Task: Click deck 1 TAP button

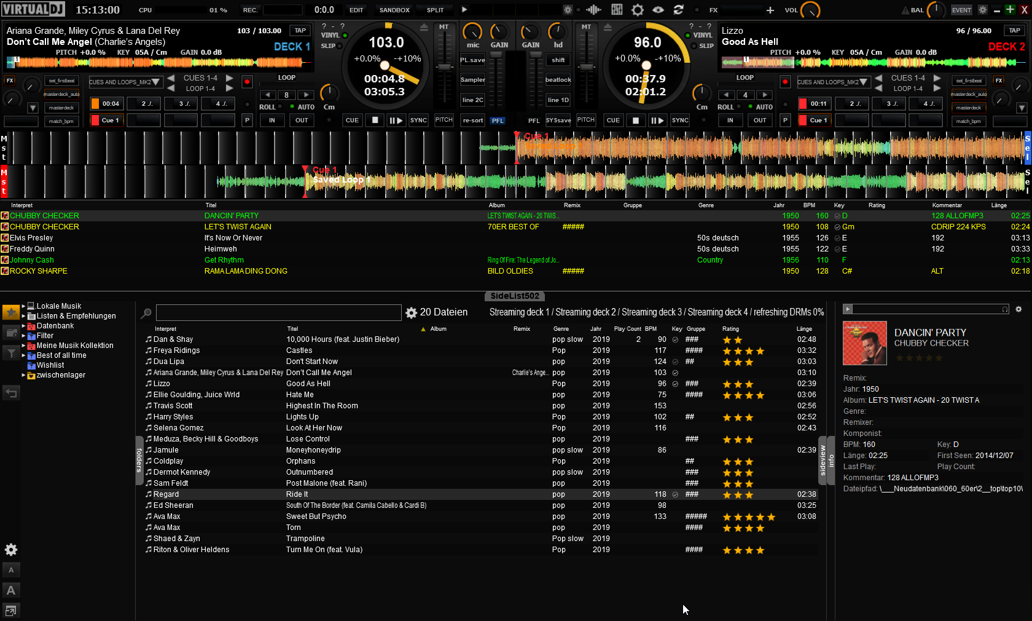Action: (300, 31)
